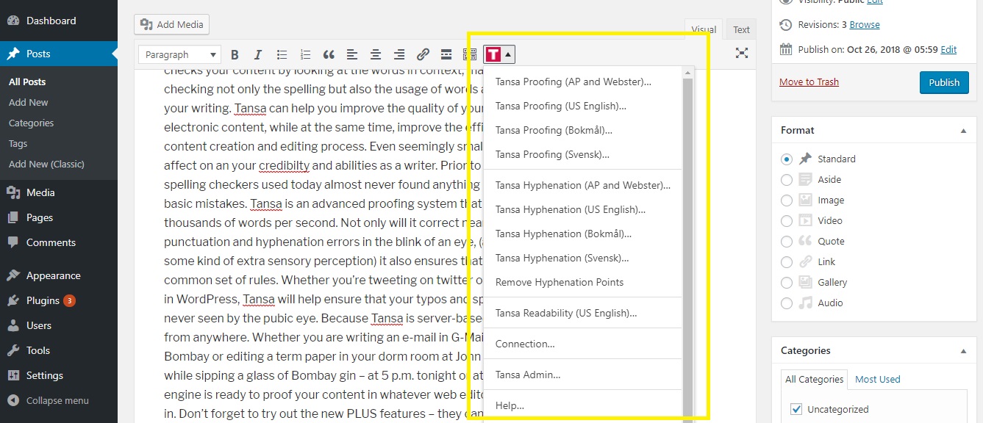This screenshot has height=423, width=983.
Task: Click the Move to Trash link
Action: click(x=809, y=82)
